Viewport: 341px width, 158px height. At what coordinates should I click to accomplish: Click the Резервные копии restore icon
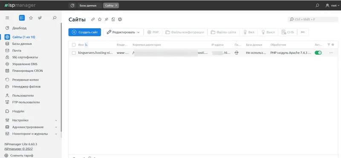pos(7,80)
